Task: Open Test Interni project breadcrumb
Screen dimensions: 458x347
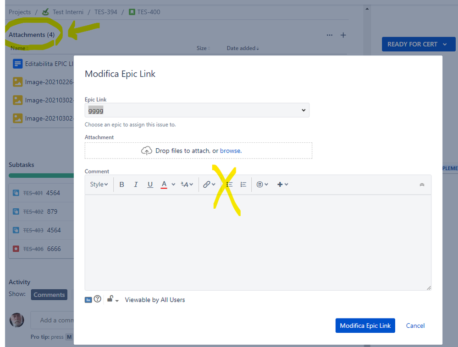Action: (x=68, y=12)
